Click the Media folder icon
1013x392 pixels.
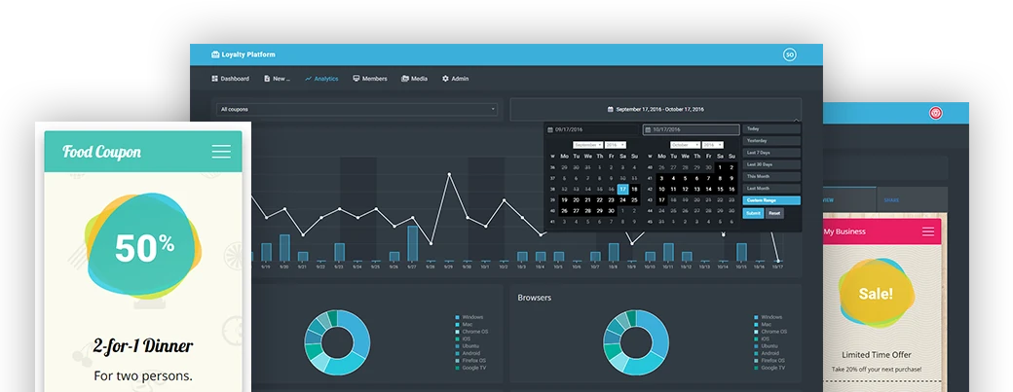[405, 79]
